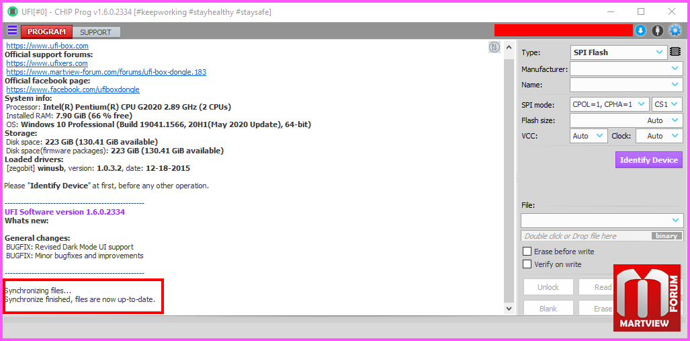
Task: Open the Type dropdown showing SPI Flash
Action: coord(618,52)
